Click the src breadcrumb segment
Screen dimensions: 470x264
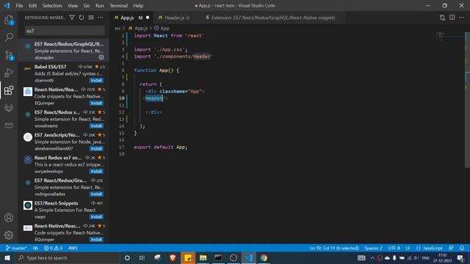tap(117, 28)
